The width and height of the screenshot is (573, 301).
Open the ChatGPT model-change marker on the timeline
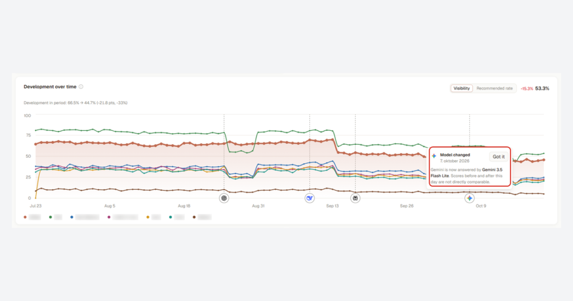click(224, 198)
